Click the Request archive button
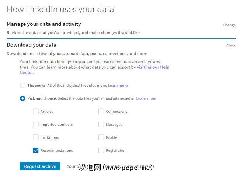247x176 pixels. tap(40, 166)
